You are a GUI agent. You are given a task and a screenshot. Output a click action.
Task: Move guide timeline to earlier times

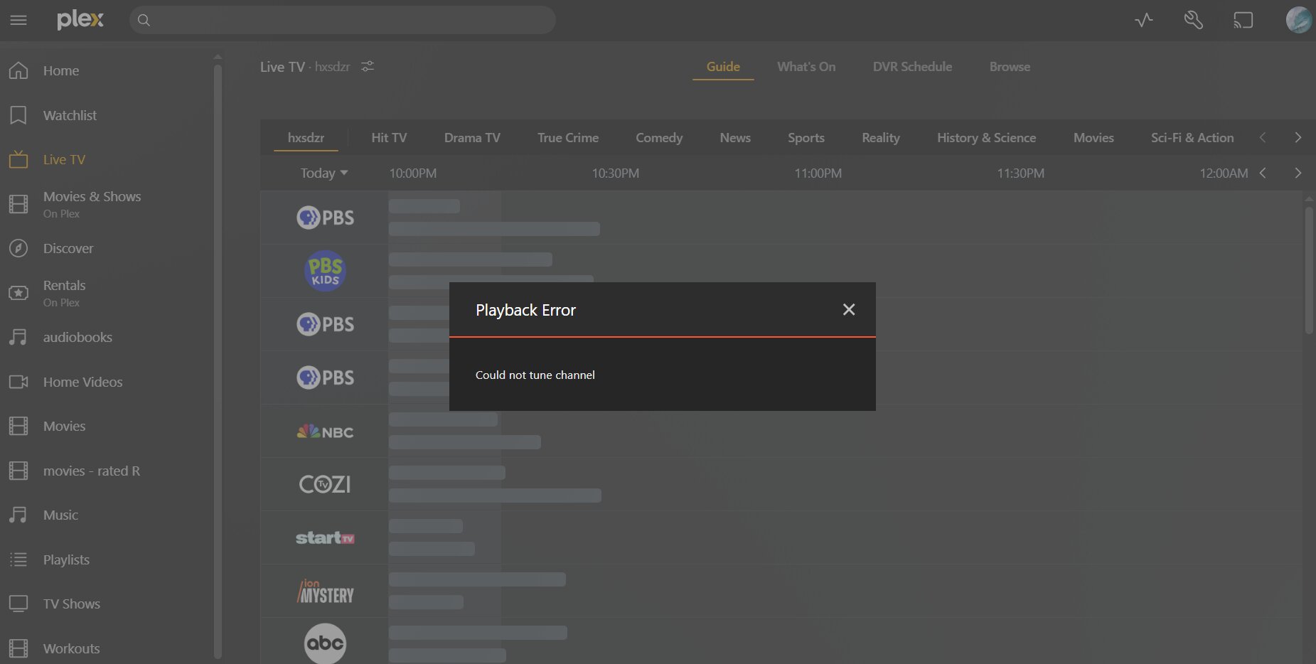coord(1263,173)
